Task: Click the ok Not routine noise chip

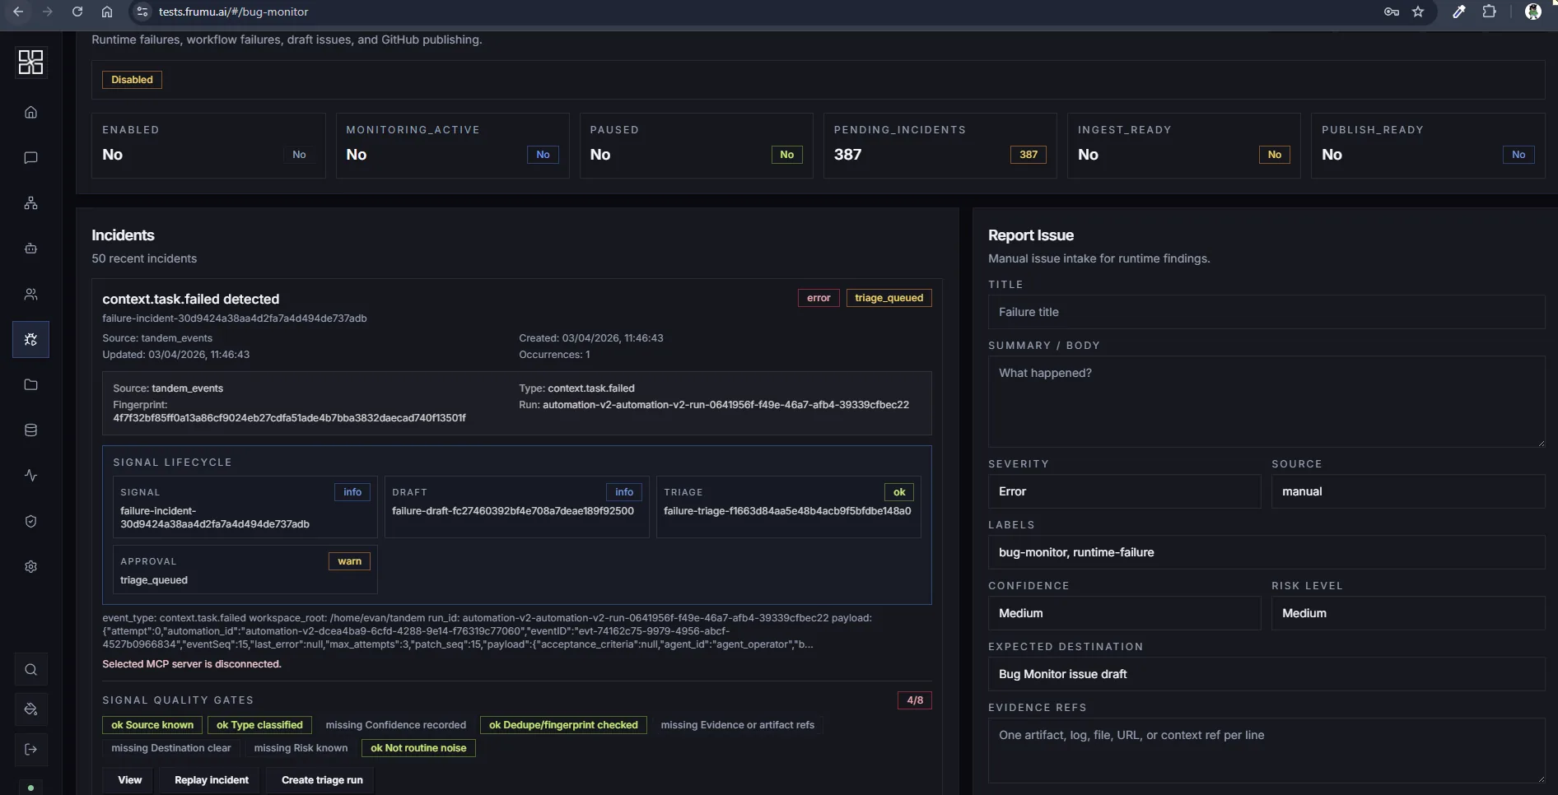Action: pyautogui.click(x=418, y=748)
